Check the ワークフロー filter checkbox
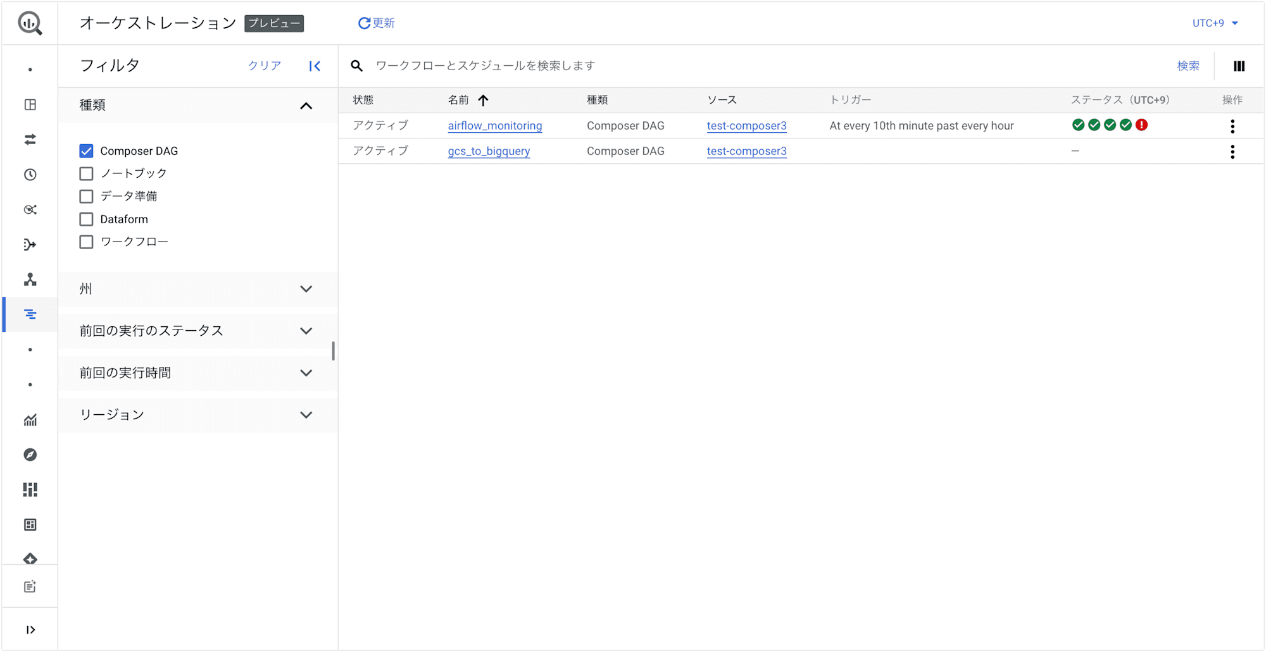The image size is (1266, 652). coord(86,242)
